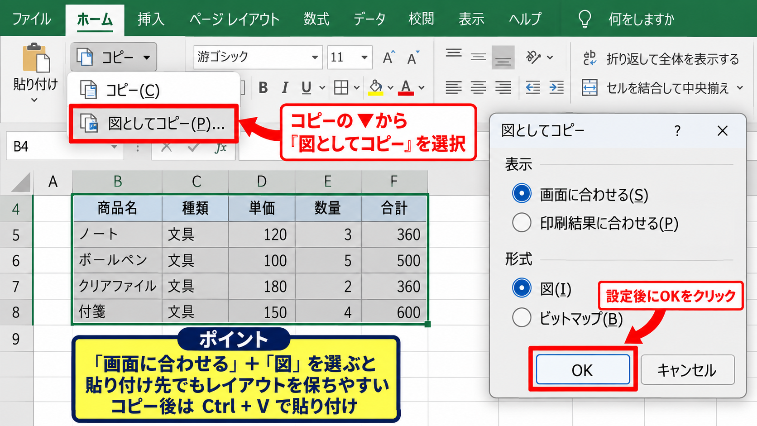757x426 pixels.
Task: Left-align the cell text
Action: pos(454,87)
